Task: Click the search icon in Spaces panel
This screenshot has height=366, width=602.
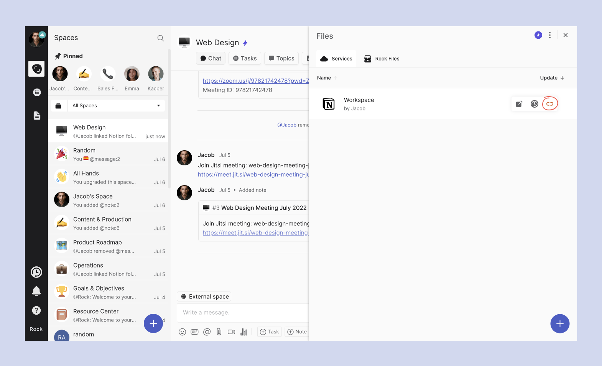Action: pyautogui.click(x=161, y=38)
